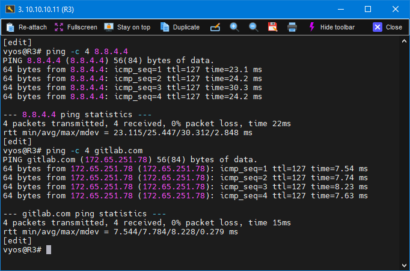Click the window title '3. 10.10.10.11 (R3)'
The image size is (410, 271).
[46, 10]
